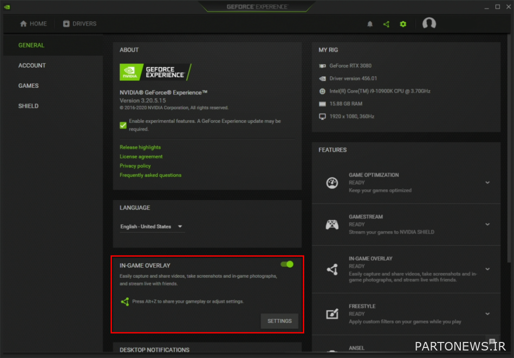Image resolution: width=514 pixels, height=358 pixels.
Task: Click the Ansel feature label
Action: pyautogui.click(x=356, y=348)
